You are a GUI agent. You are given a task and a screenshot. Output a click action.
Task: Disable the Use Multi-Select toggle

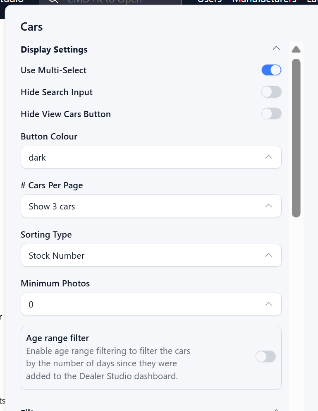point(271,70)
